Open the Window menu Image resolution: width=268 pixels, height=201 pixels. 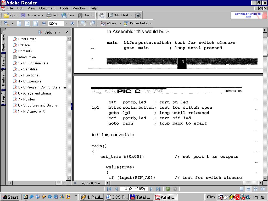pyautogui.click(x=79, y=8)
